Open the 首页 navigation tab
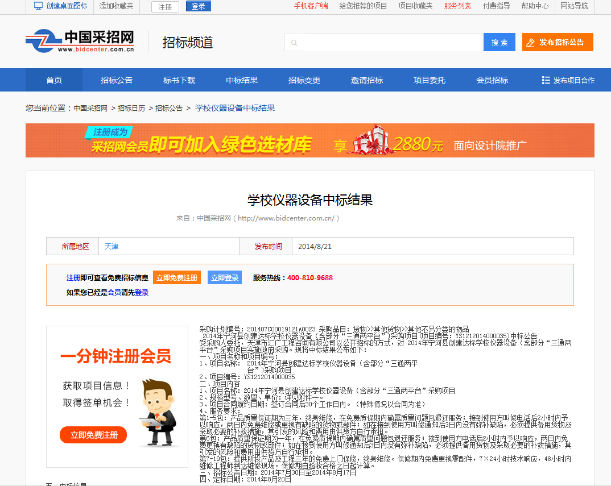Screen dimensions: 611x486 tap(54, 80)
